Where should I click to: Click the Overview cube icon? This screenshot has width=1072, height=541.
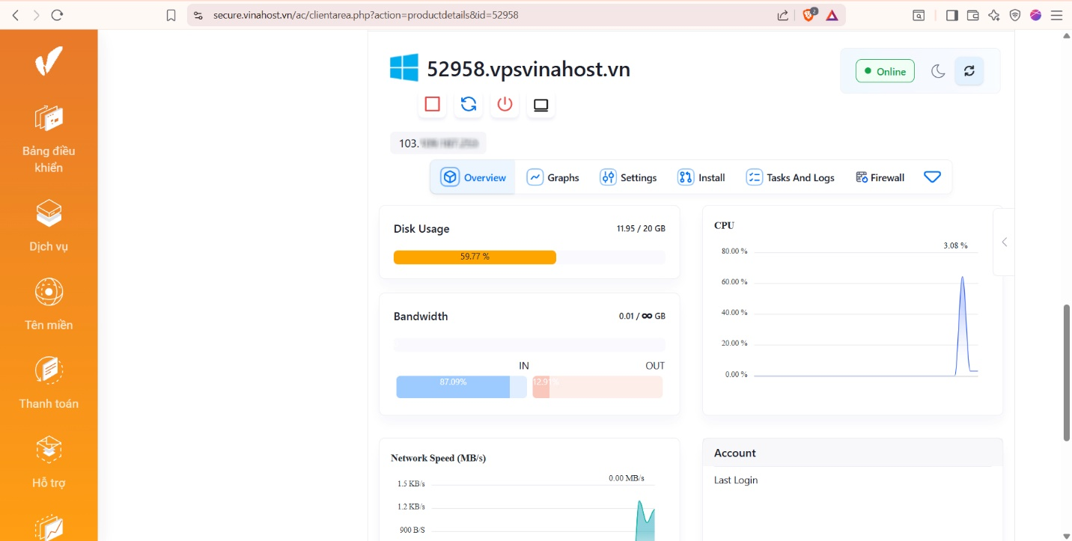[450, 177]
